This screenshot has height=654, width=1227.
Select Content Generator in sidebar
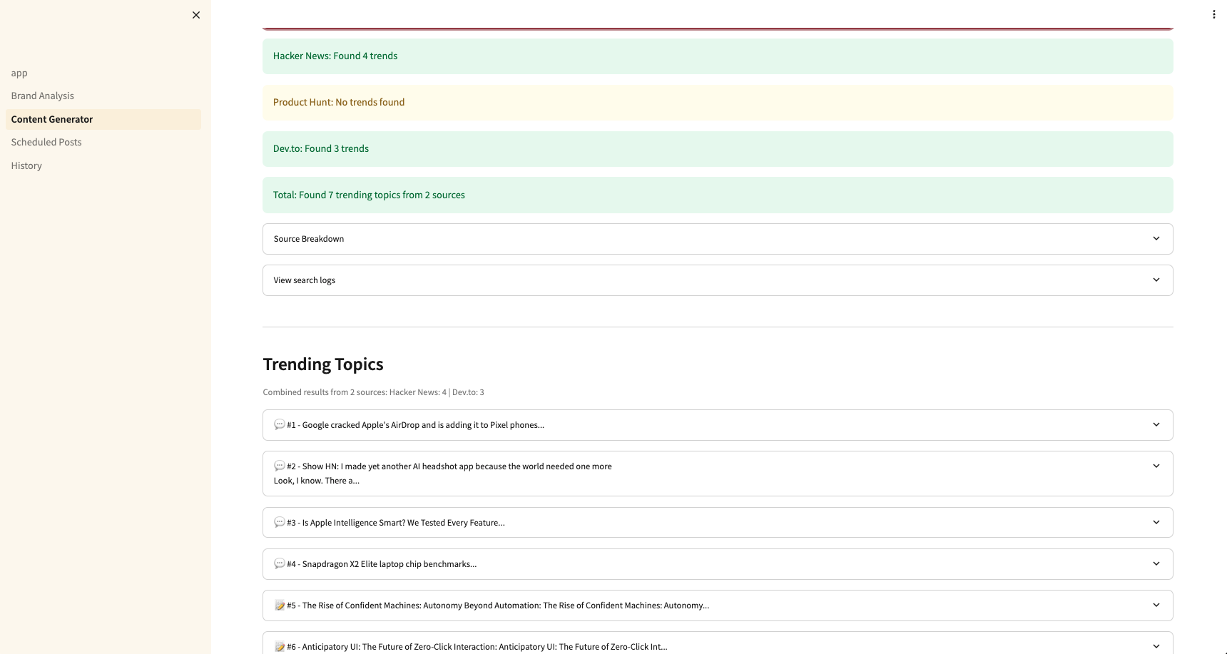point(52,120)
